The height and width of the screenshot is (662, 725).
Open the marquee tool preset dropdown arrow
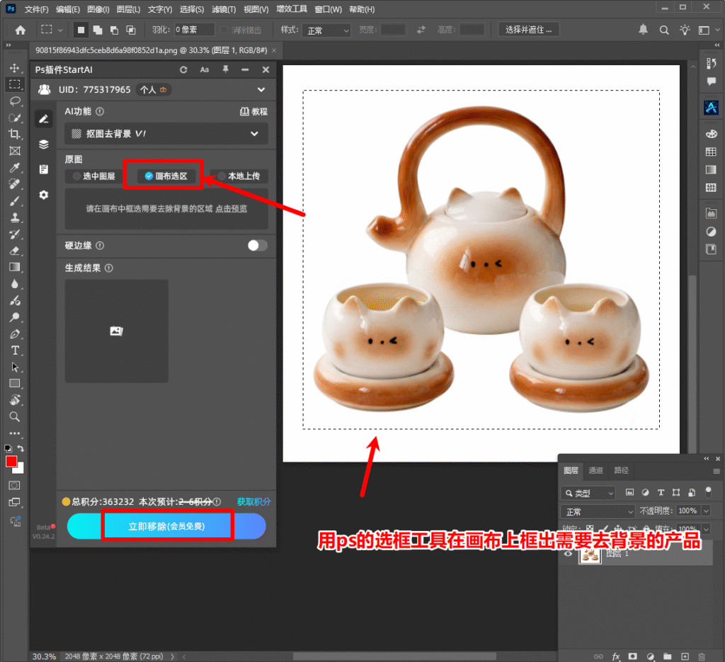[60, 30]
